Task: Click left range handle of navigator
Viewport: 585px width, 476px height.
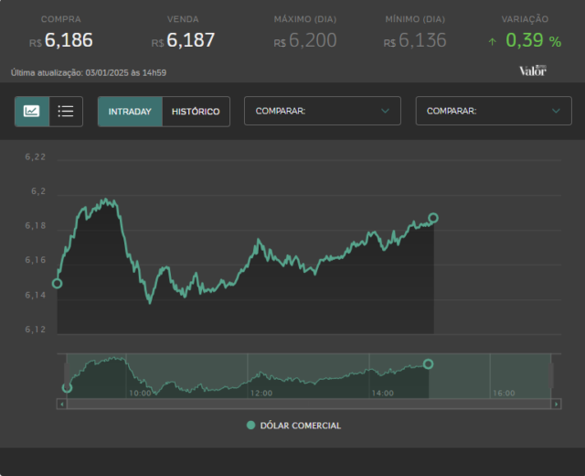Action: [x=67, y=375]
